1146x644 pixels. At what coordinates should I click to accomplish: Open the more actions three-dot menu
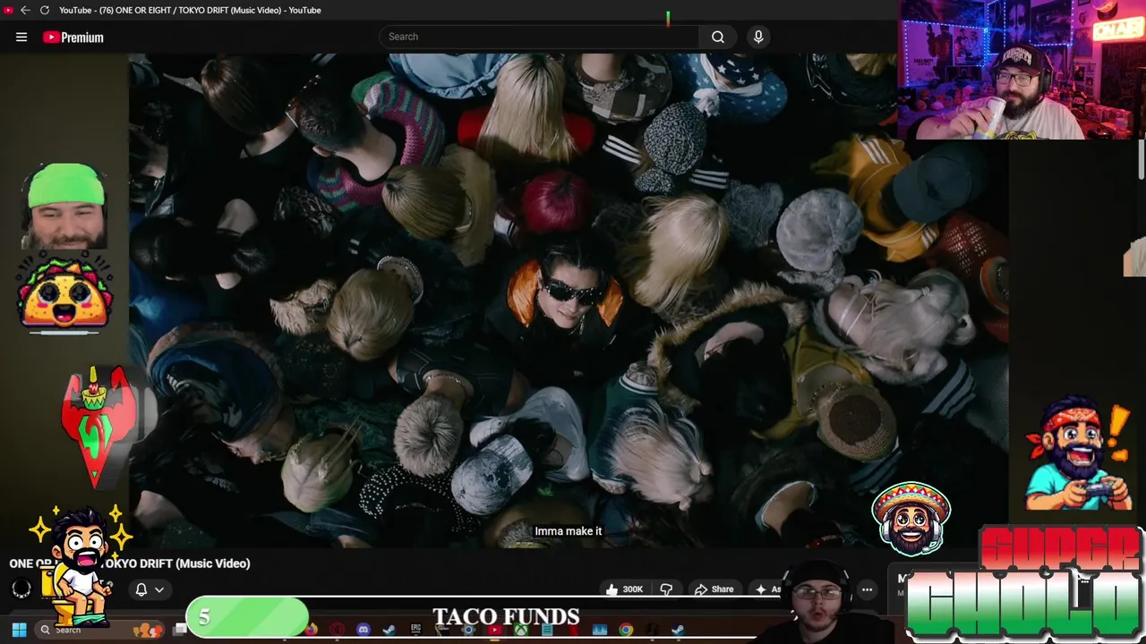pos(867,589)
